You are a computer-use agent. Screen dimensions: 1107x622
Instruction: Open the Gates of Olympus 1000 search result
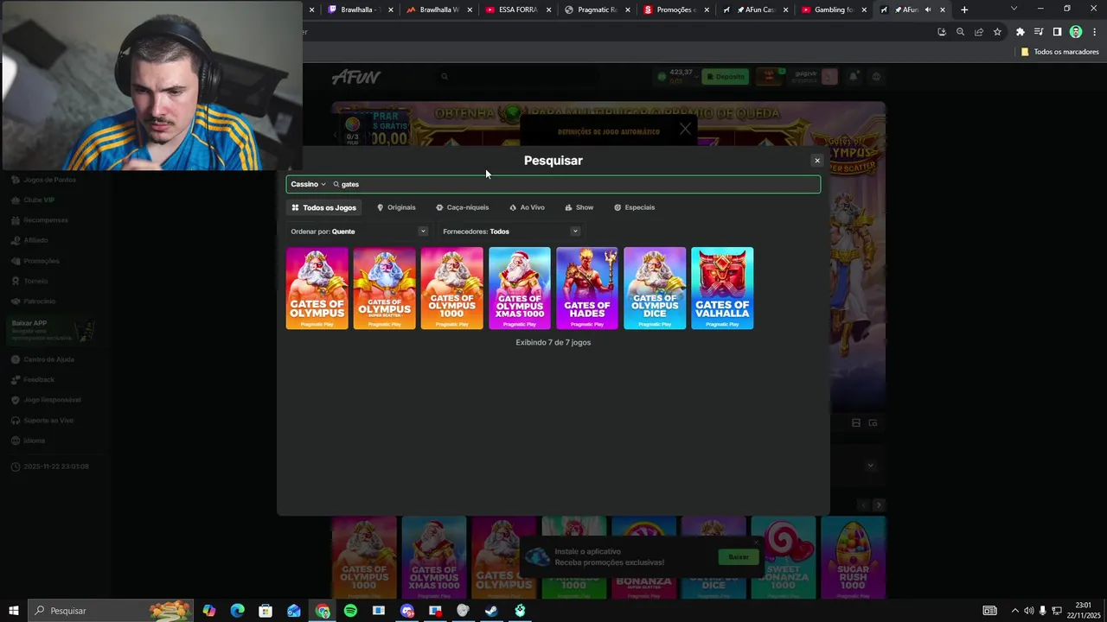pyautogui.click(x=452, y=289)
